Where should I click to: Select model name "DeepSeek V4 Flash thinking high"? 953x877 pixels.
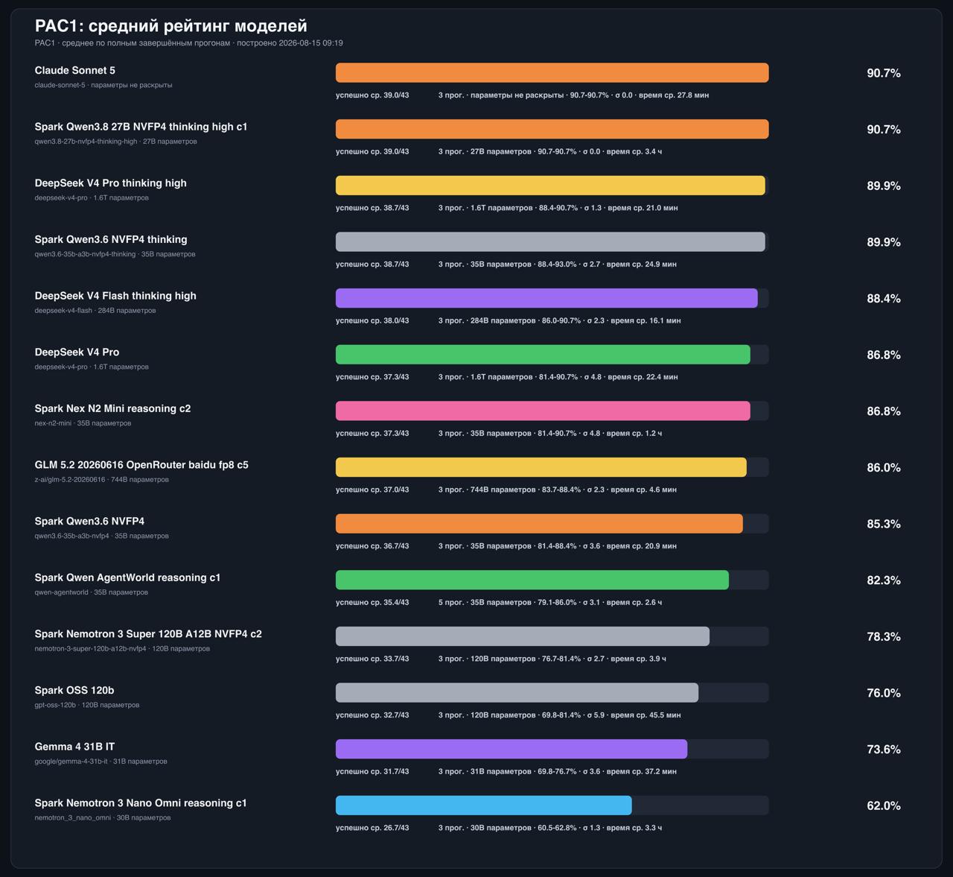point(115,296)
